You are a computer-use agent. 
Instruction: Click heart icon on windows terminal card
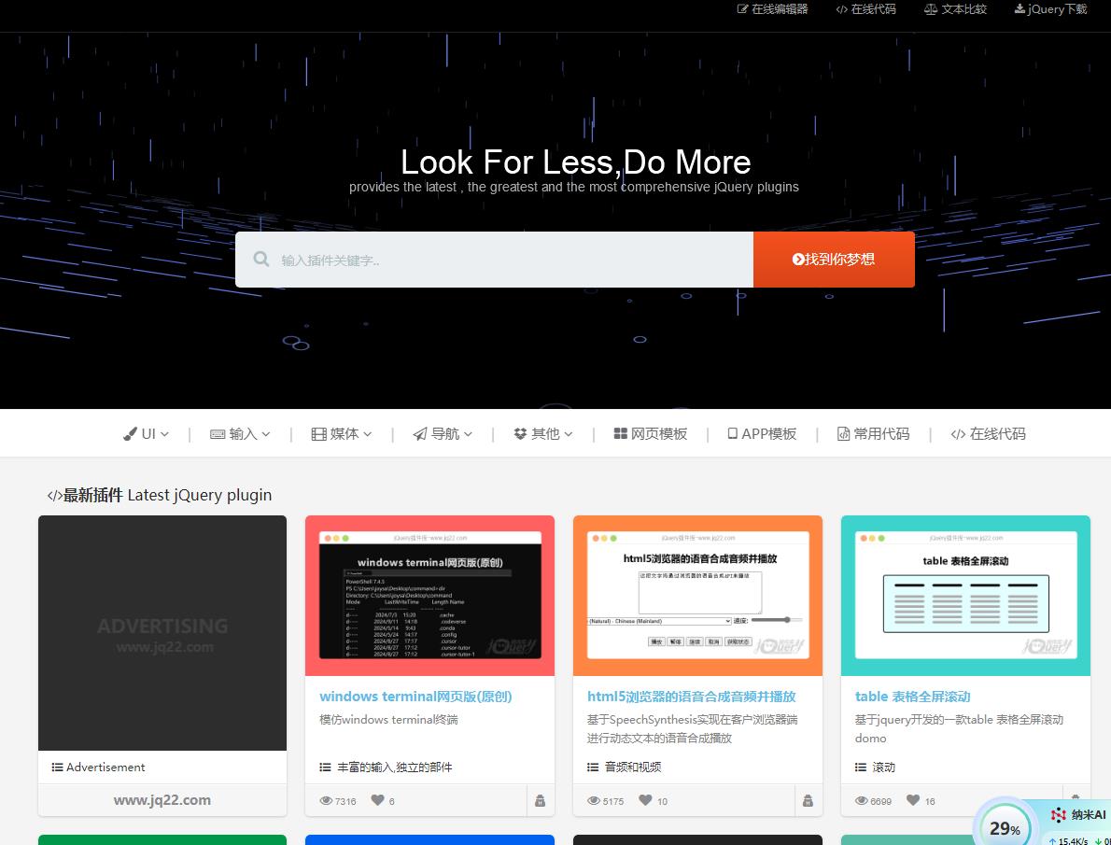(x=378, y=800)
